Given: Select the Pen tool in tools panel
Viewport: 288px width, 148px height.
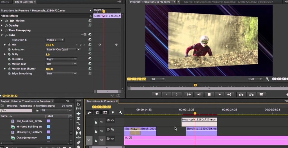Looking at the screenshot, I should click(78, 142).
